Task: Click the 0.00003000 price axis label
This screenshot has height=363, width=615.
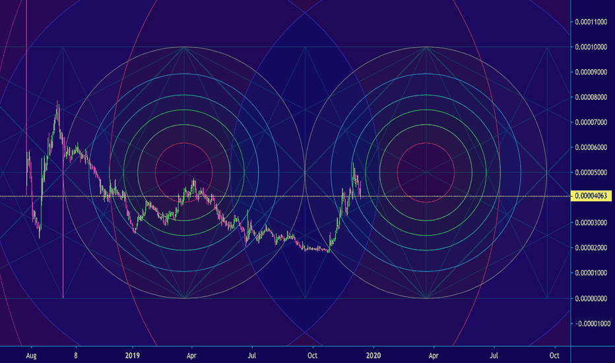Action: [591, 223]
